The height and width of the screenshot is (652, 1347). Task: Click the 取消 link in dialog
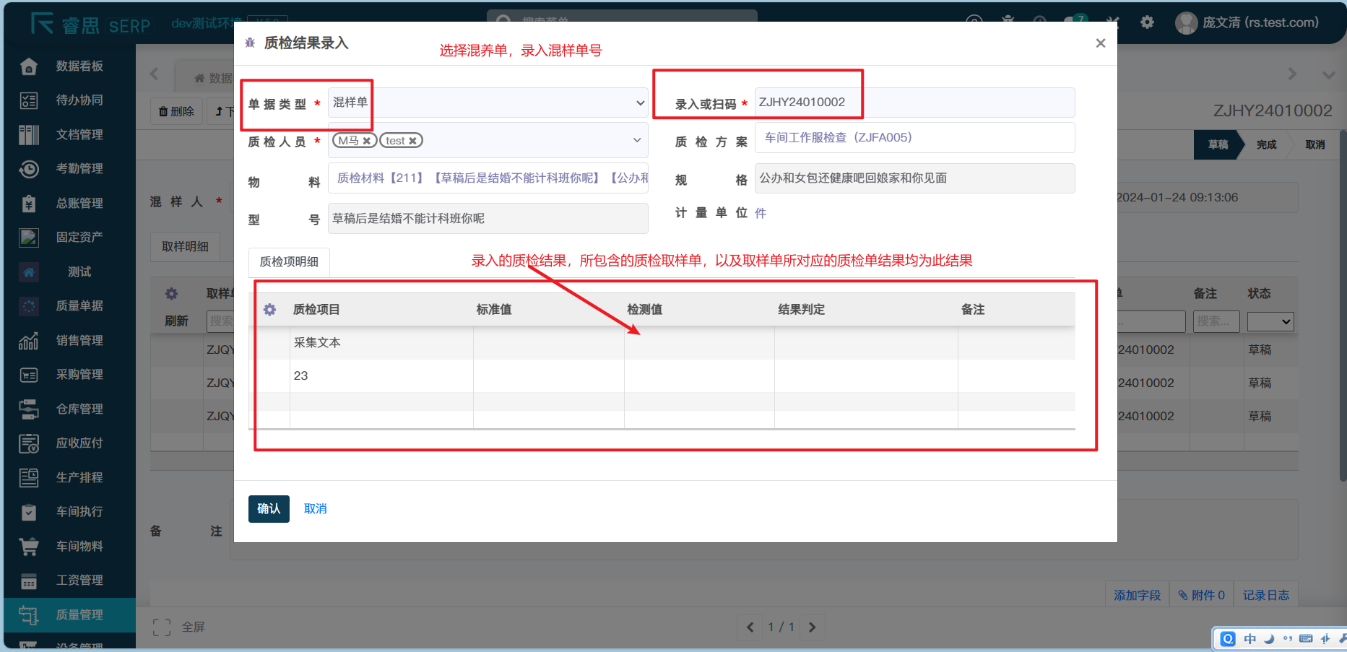click(x=316, y=509)
